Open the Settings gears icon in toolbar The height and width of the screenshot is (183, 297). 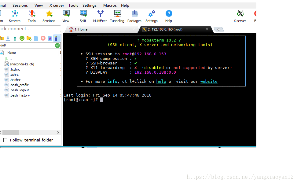[x=152, y=14]
